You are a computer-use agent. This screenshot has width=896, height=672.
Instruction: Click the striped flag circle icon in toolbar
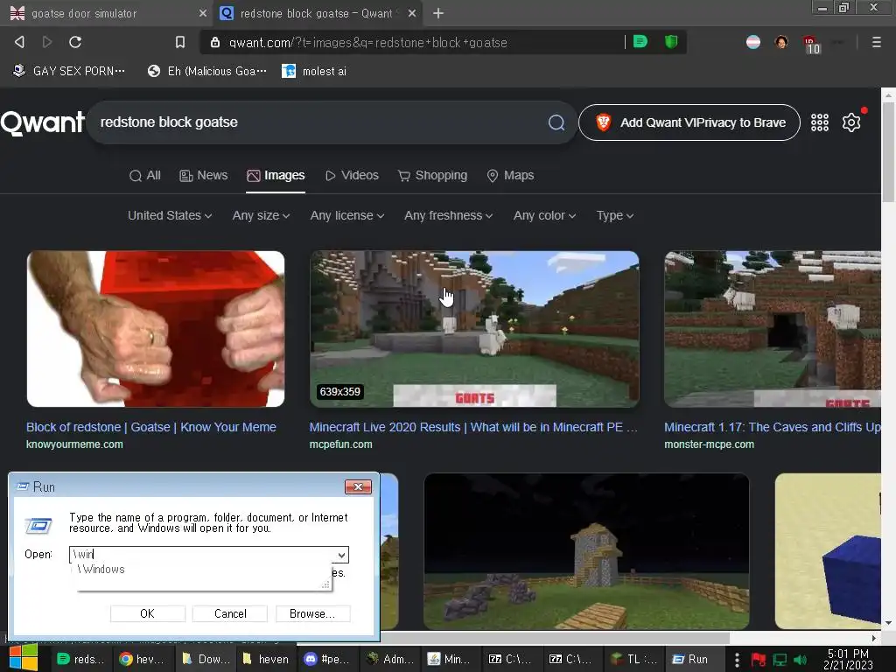753,42
